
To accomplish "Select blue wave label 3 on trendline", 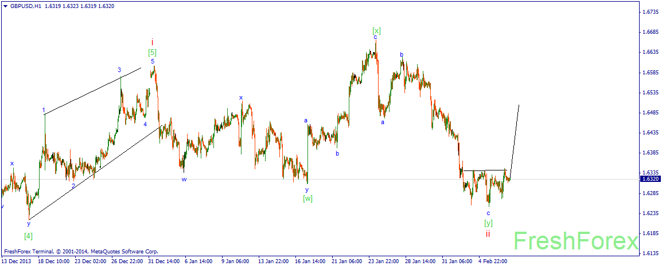I will point(119,70).
